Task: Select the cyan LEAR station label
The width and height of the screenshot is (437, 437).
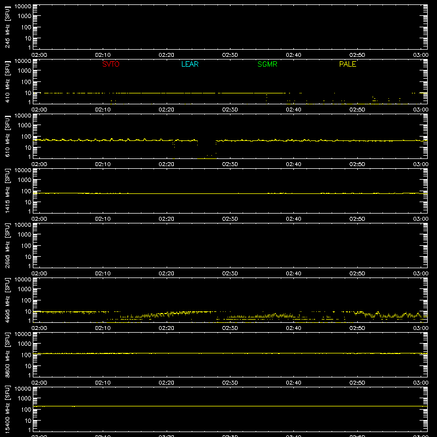Action: [x=190, y=64]
